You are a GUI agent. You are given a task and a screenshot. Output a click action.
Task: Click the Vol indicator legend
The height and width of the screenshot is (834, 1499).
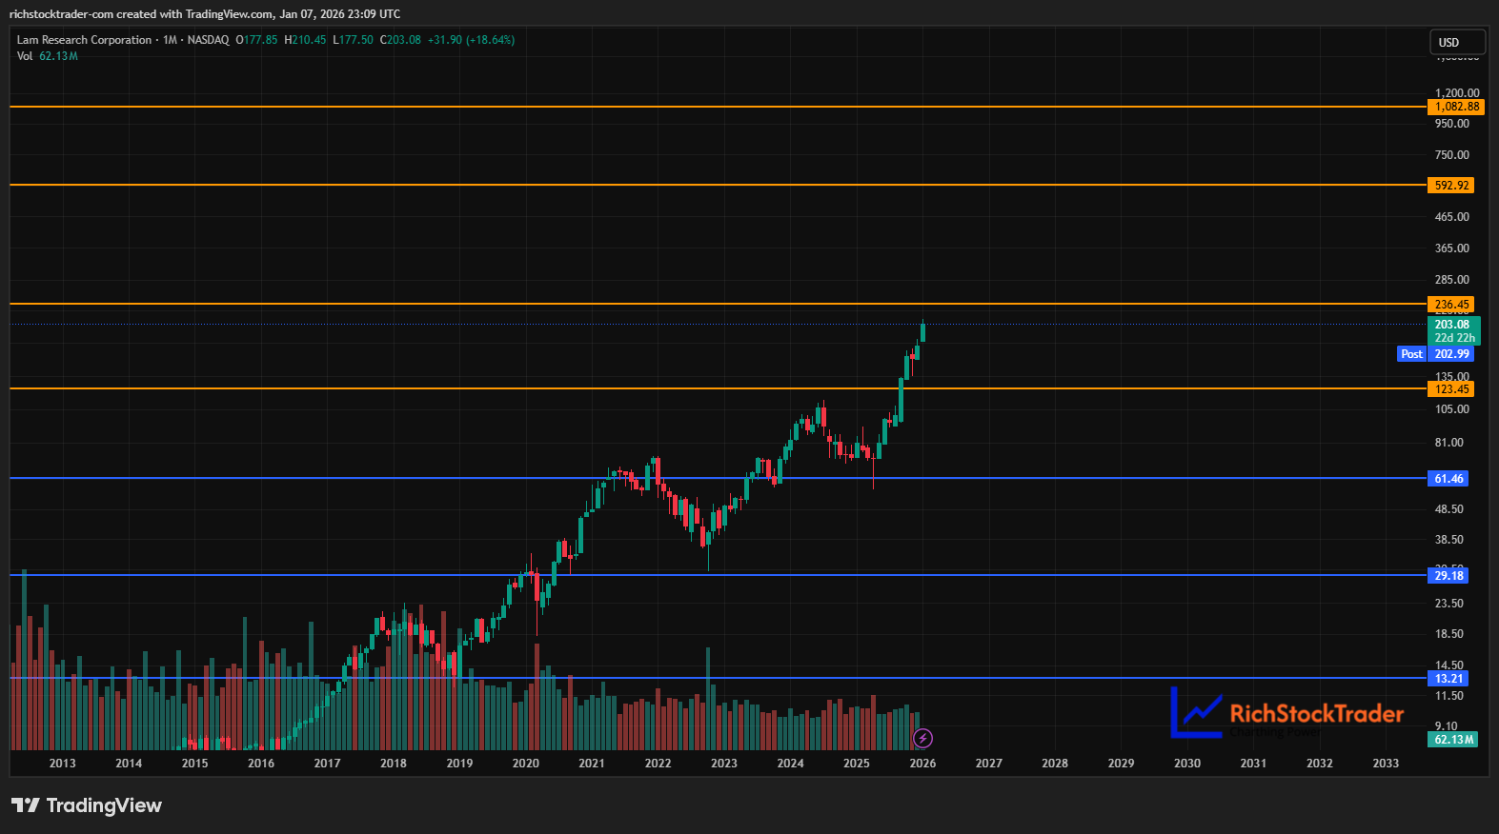[x=26, y=56]
